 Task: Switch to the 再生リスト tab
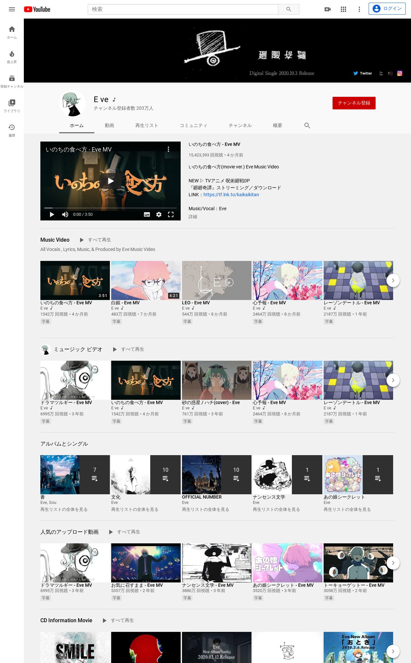click(x=147, y=126)
